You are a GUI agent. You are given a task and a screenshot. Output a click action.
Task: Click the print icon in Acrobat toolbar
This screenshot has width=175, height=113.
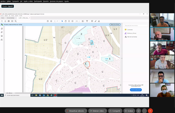pos(8,21)
